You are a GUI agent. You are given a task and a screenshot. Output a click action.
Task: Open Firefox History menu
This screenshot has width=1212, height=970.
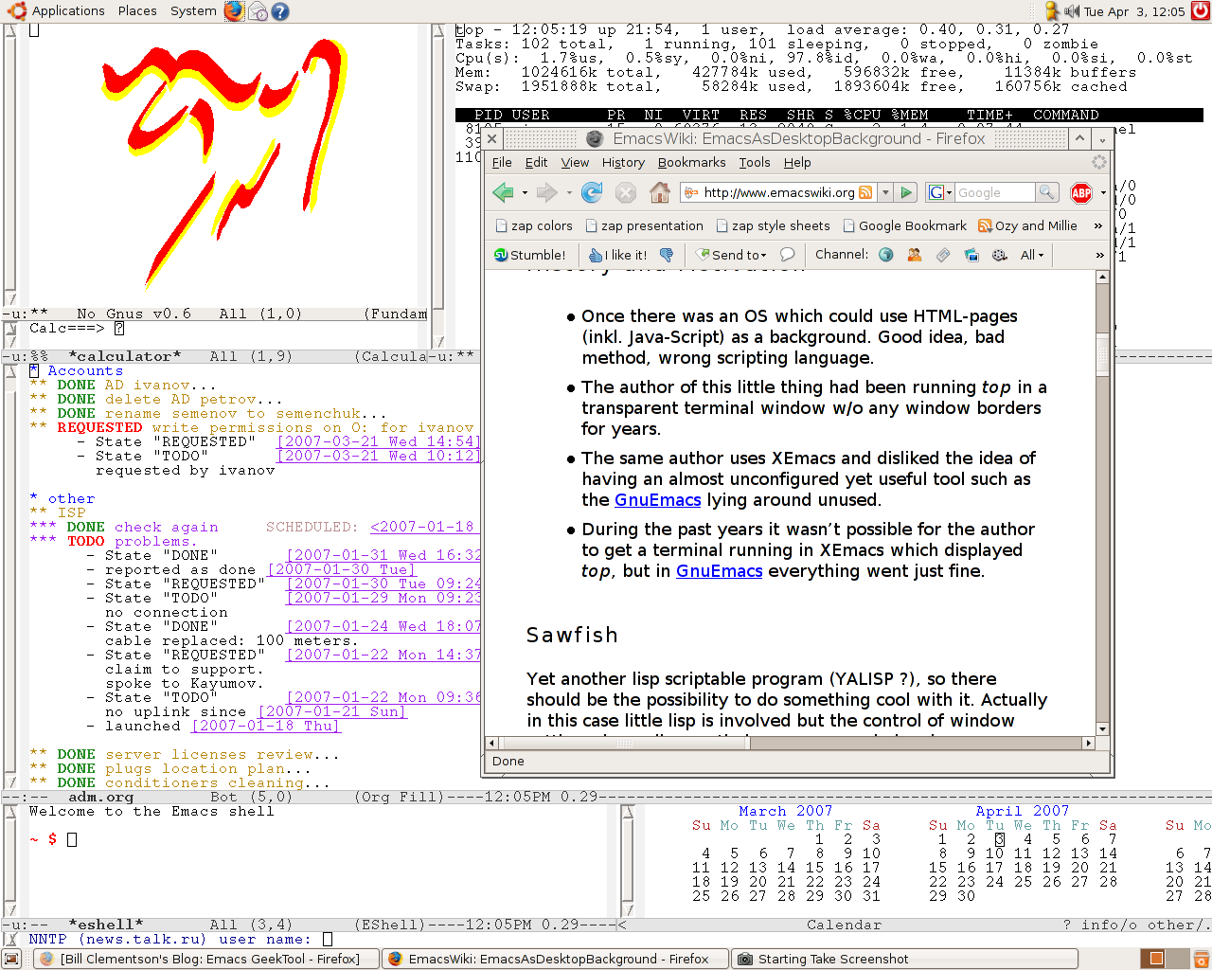pos(623,162)
